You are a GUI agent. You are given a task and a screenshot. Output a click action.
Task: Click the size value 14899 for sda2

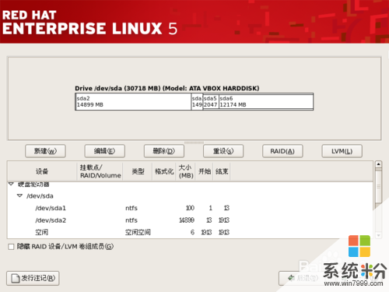[187, 220]
